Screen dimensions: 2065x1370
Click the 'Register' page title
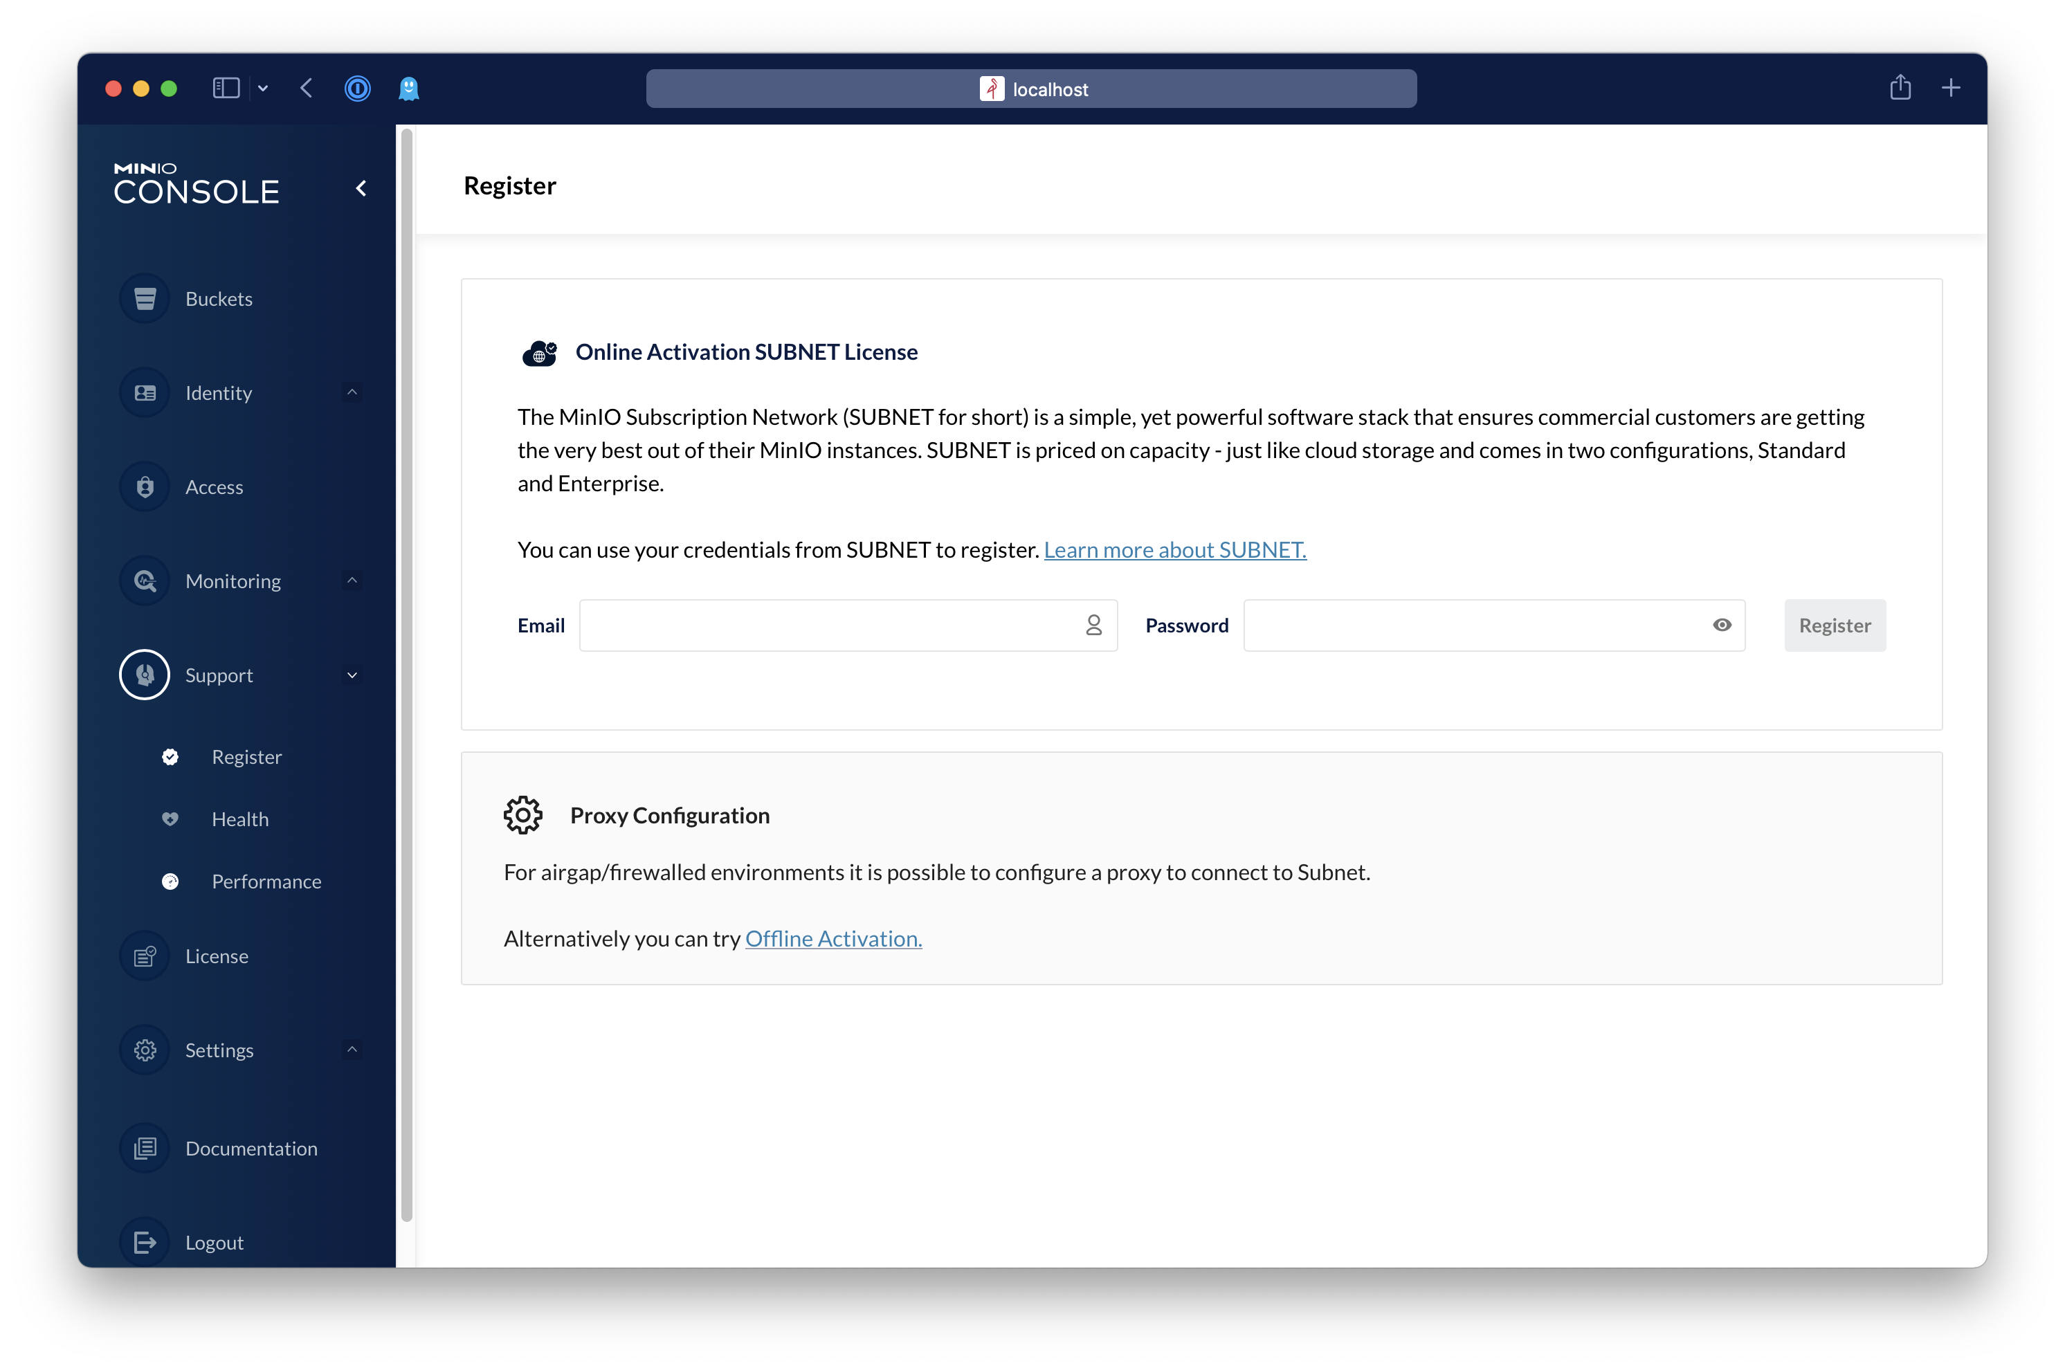[x=510, y=186]
